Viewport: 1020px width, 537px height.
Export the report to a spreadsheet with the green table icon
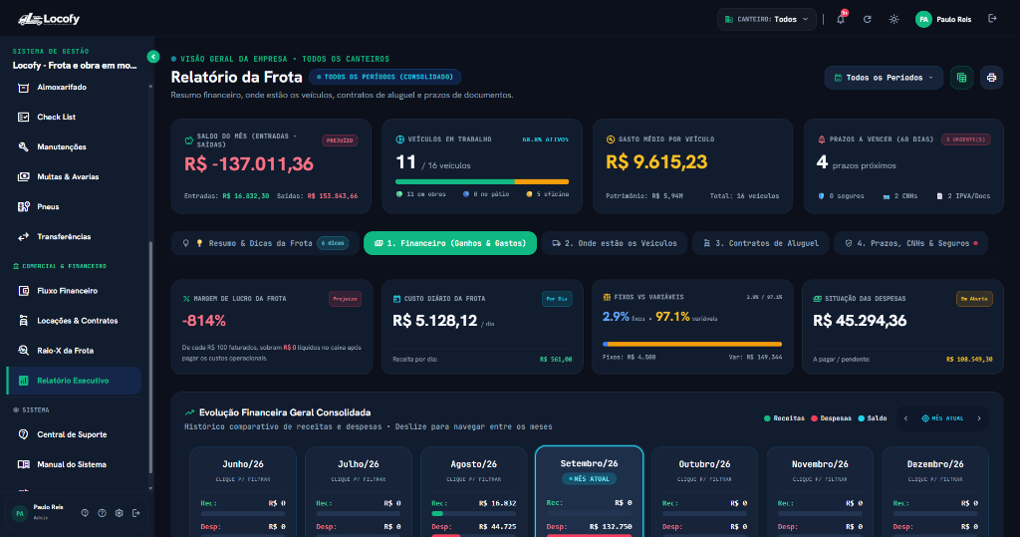(x=961, y=78)
